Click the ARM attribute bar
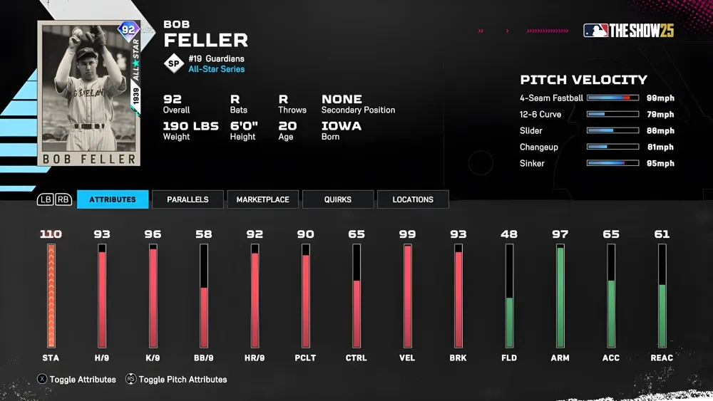 (560, 296)
